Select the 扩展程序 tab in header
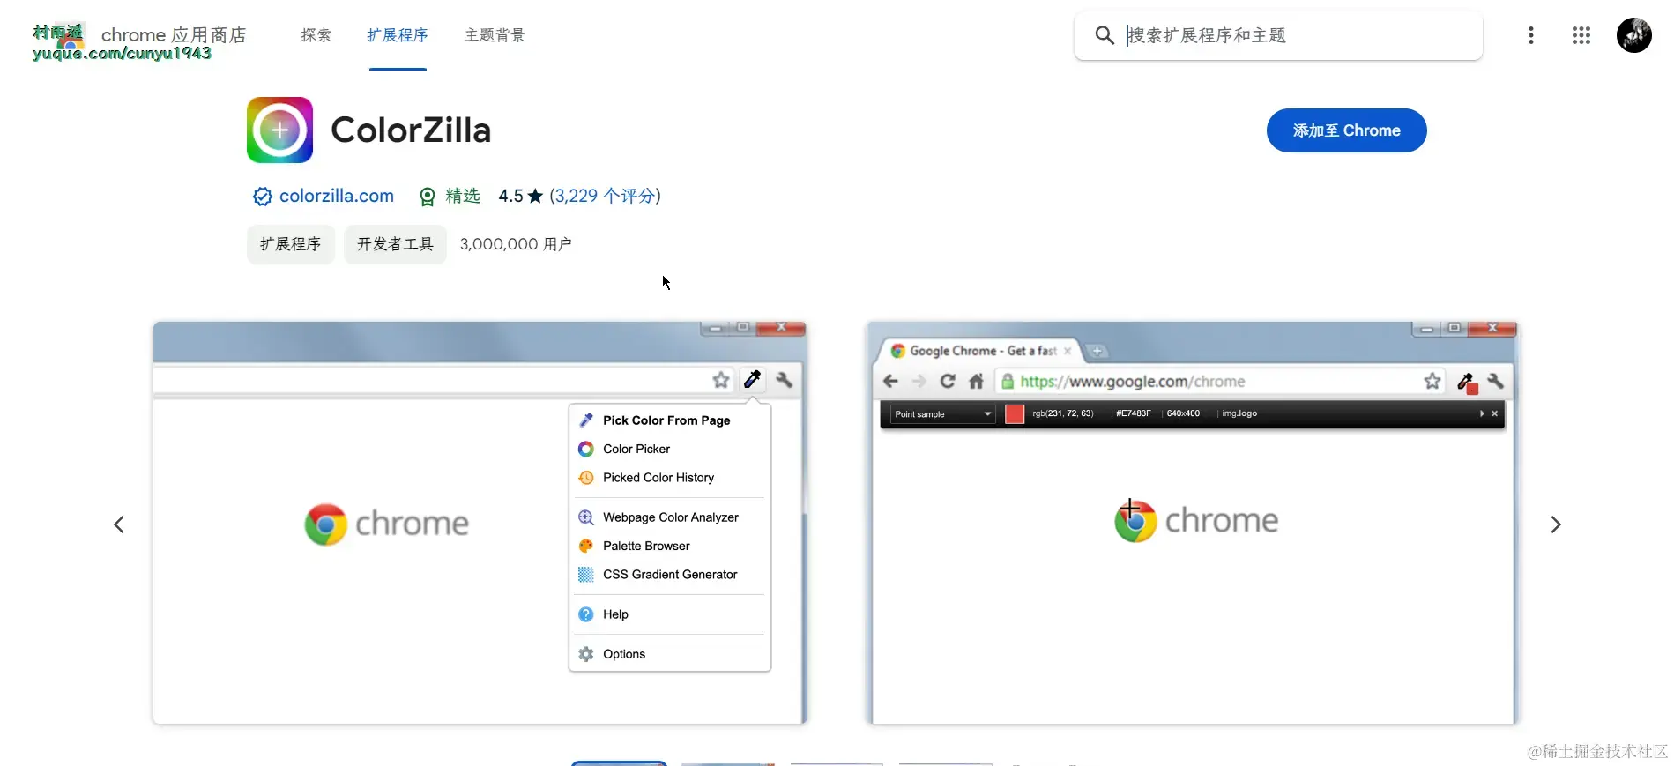1674x766 pixels. tap(398, 35)
